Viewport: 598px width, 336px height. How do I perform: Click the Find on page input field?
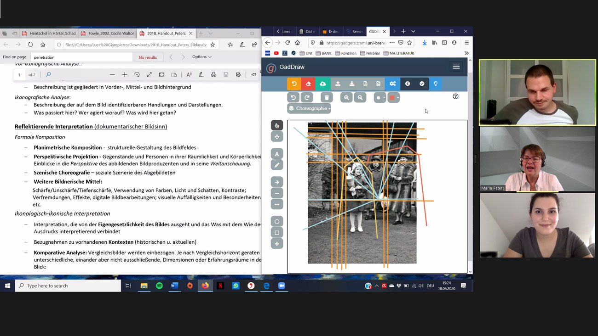pyautogui.click(x=81, y=57)
